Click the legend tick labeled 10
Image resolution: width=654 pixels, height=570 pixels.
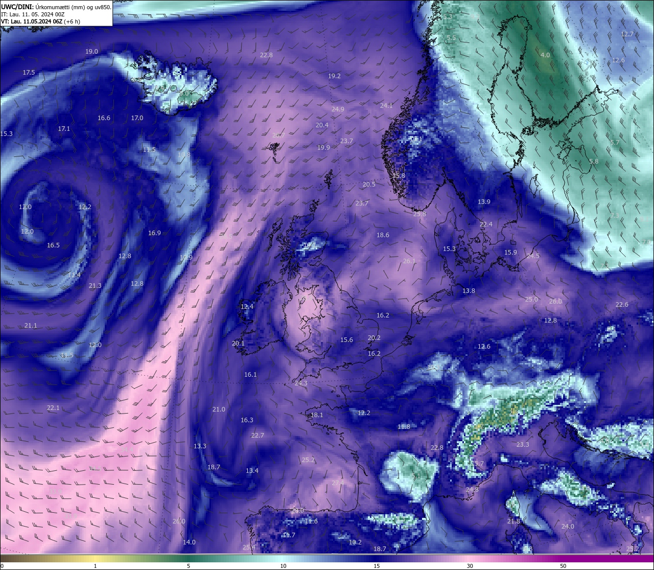283,566
